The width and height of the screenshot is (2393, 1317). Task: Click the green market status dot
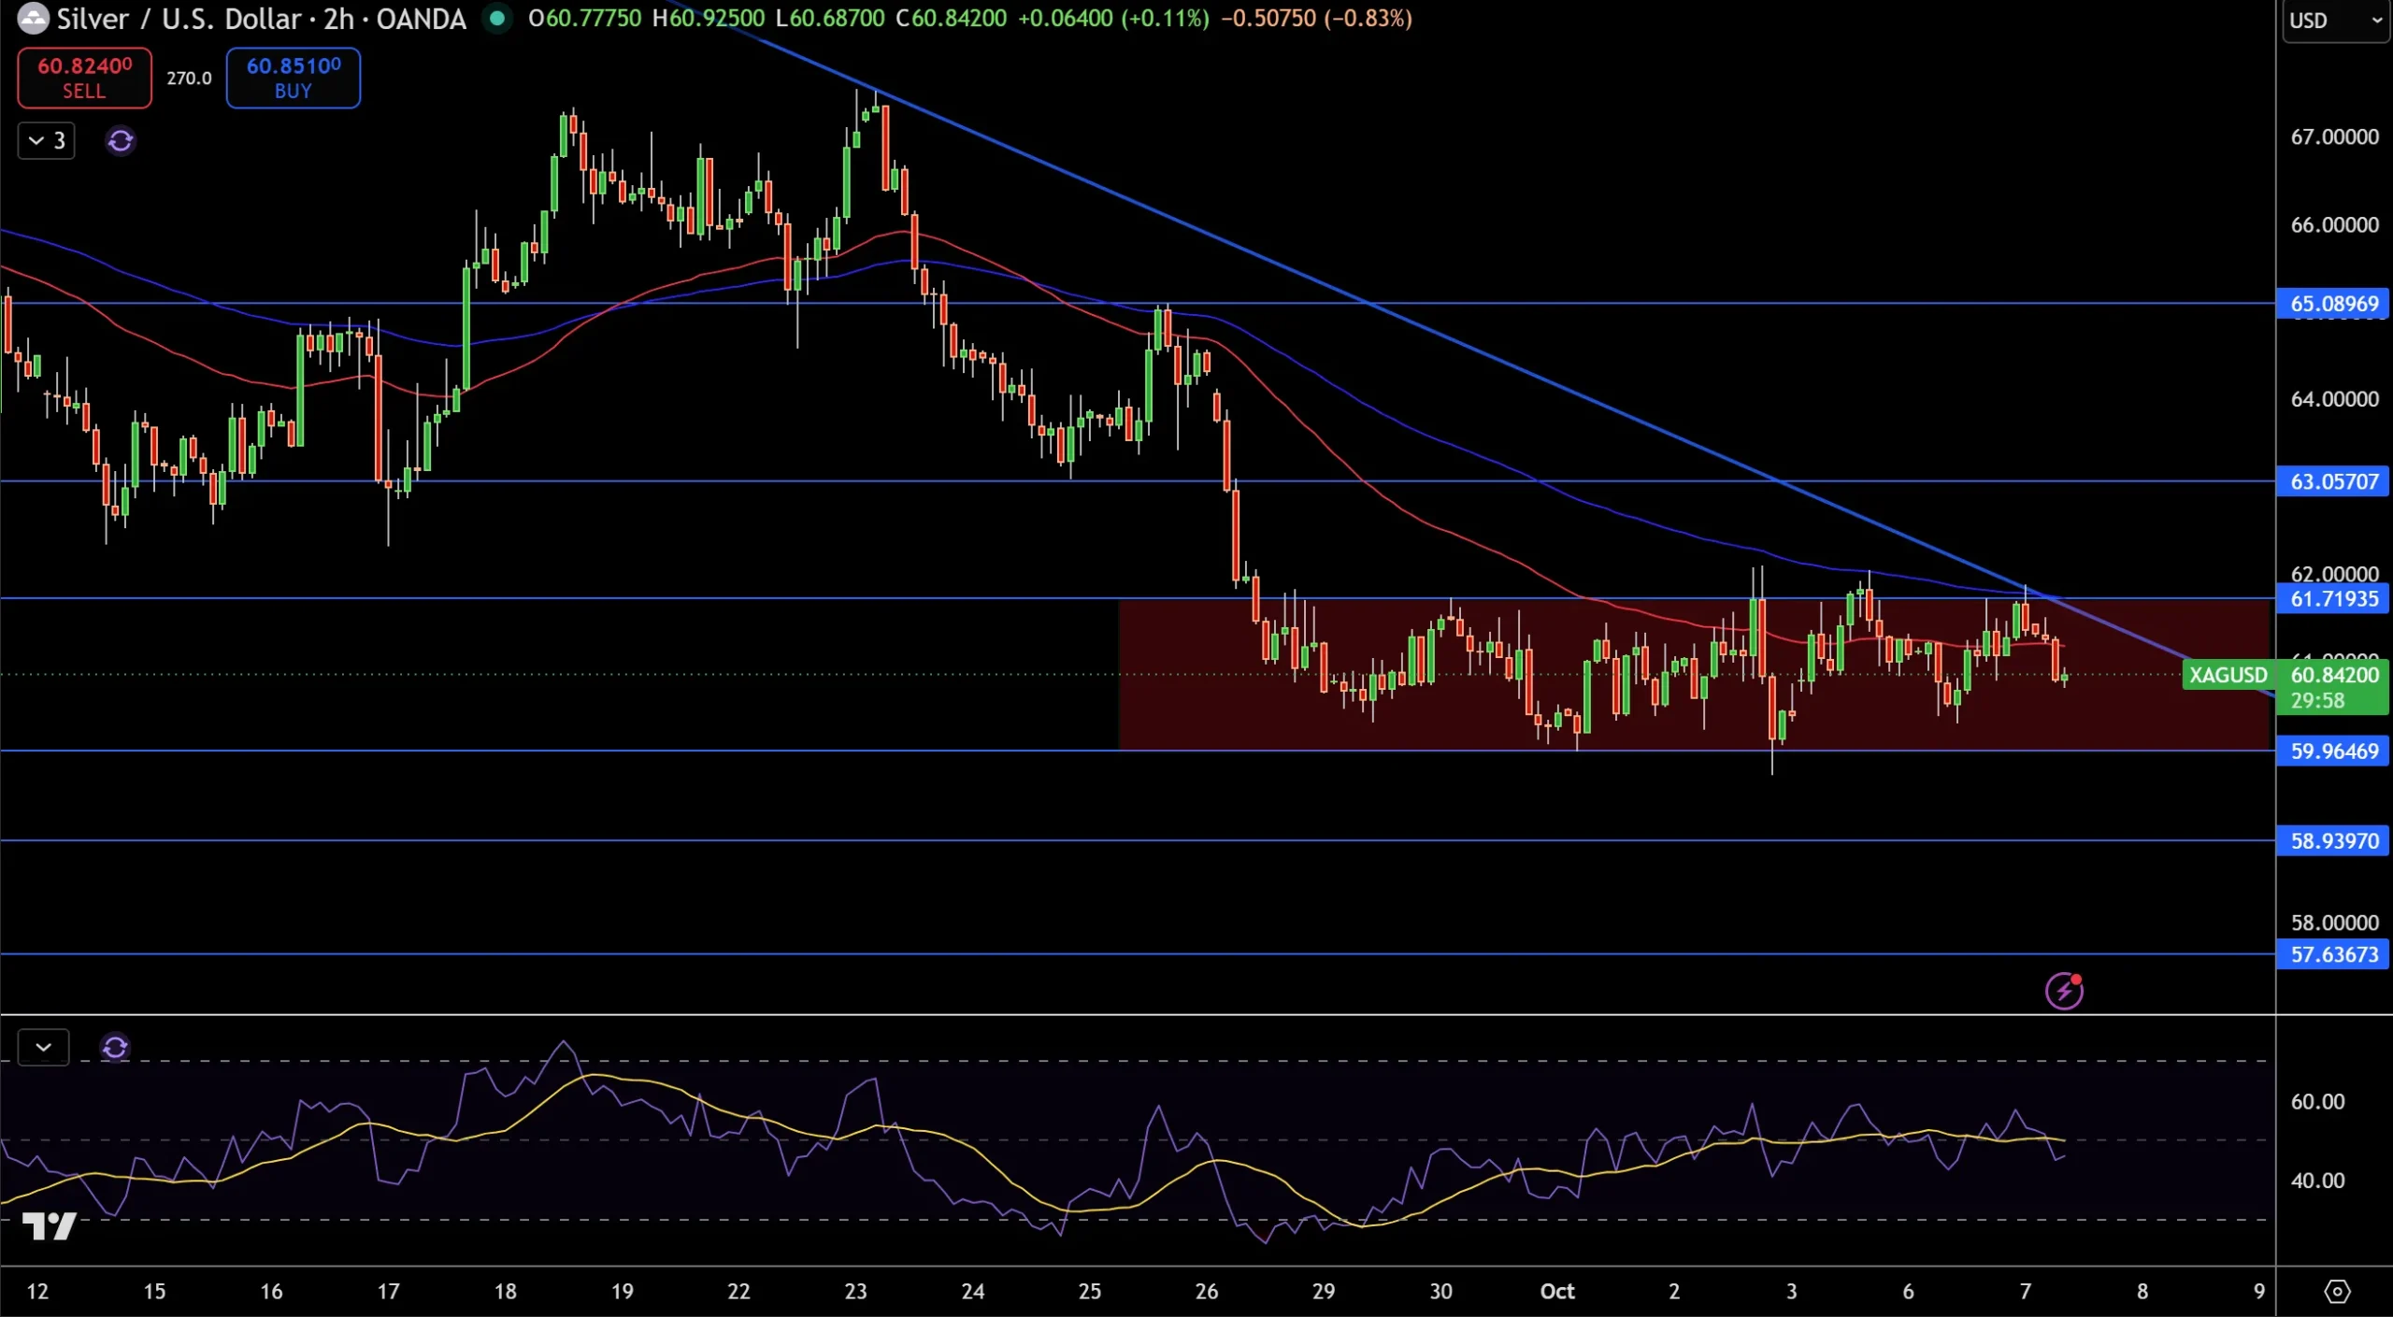tap(497, 18)
